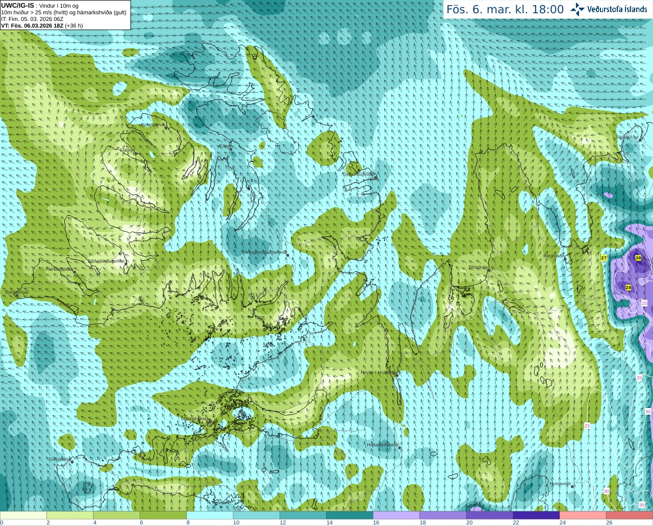Click the Veðurstofa Íslands logo emblem
Image resolution: width=653 pixels, height=526 pixels.
click(x=577, y=9)
